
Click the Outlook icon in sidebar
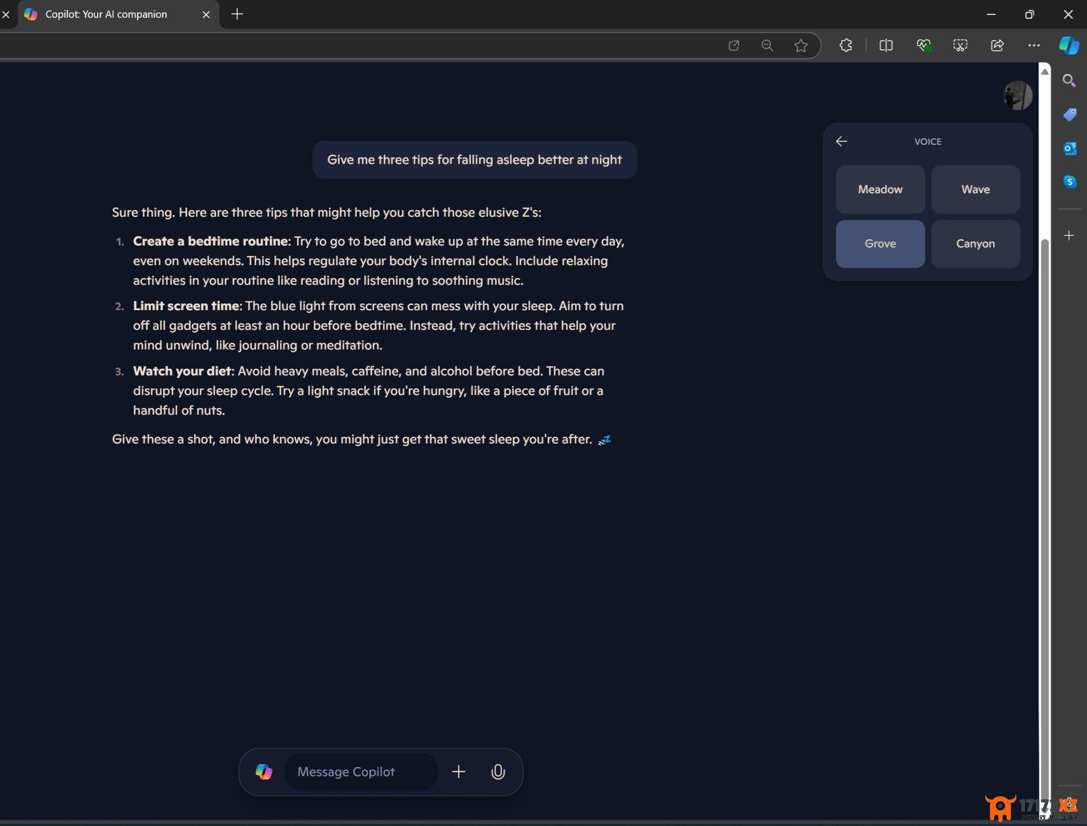click(1069, 148)
